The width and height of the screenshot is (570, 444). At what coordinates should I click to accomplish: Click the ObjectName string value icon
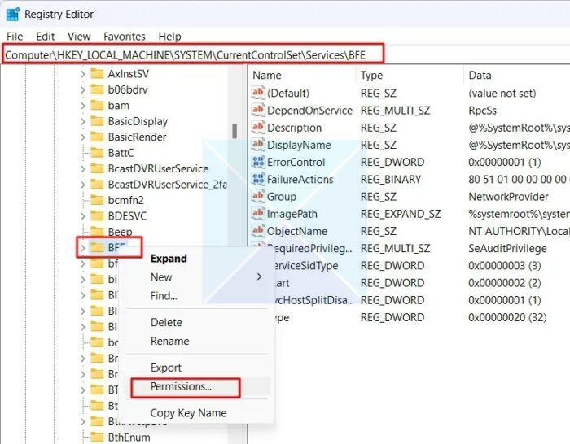(258, 231)
